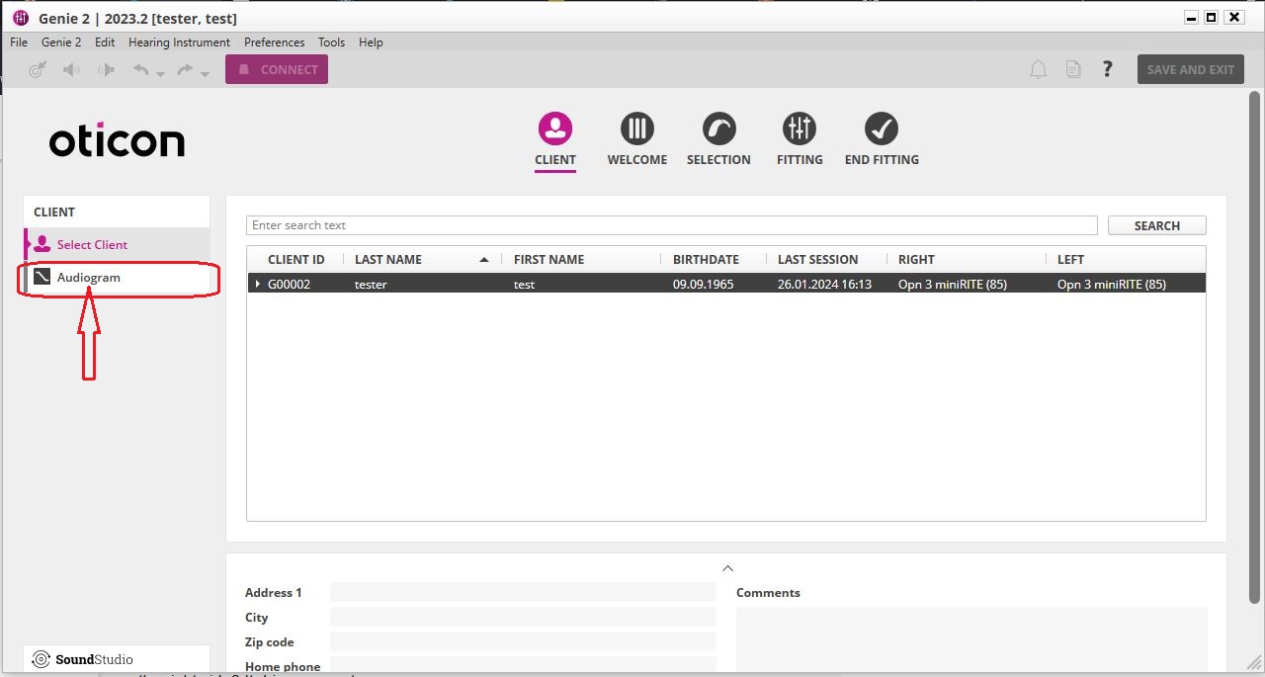The width and height of the screenshot is (1265, 677).
Task: Open Select Client in the sidebar
Action: pos(117,245)
